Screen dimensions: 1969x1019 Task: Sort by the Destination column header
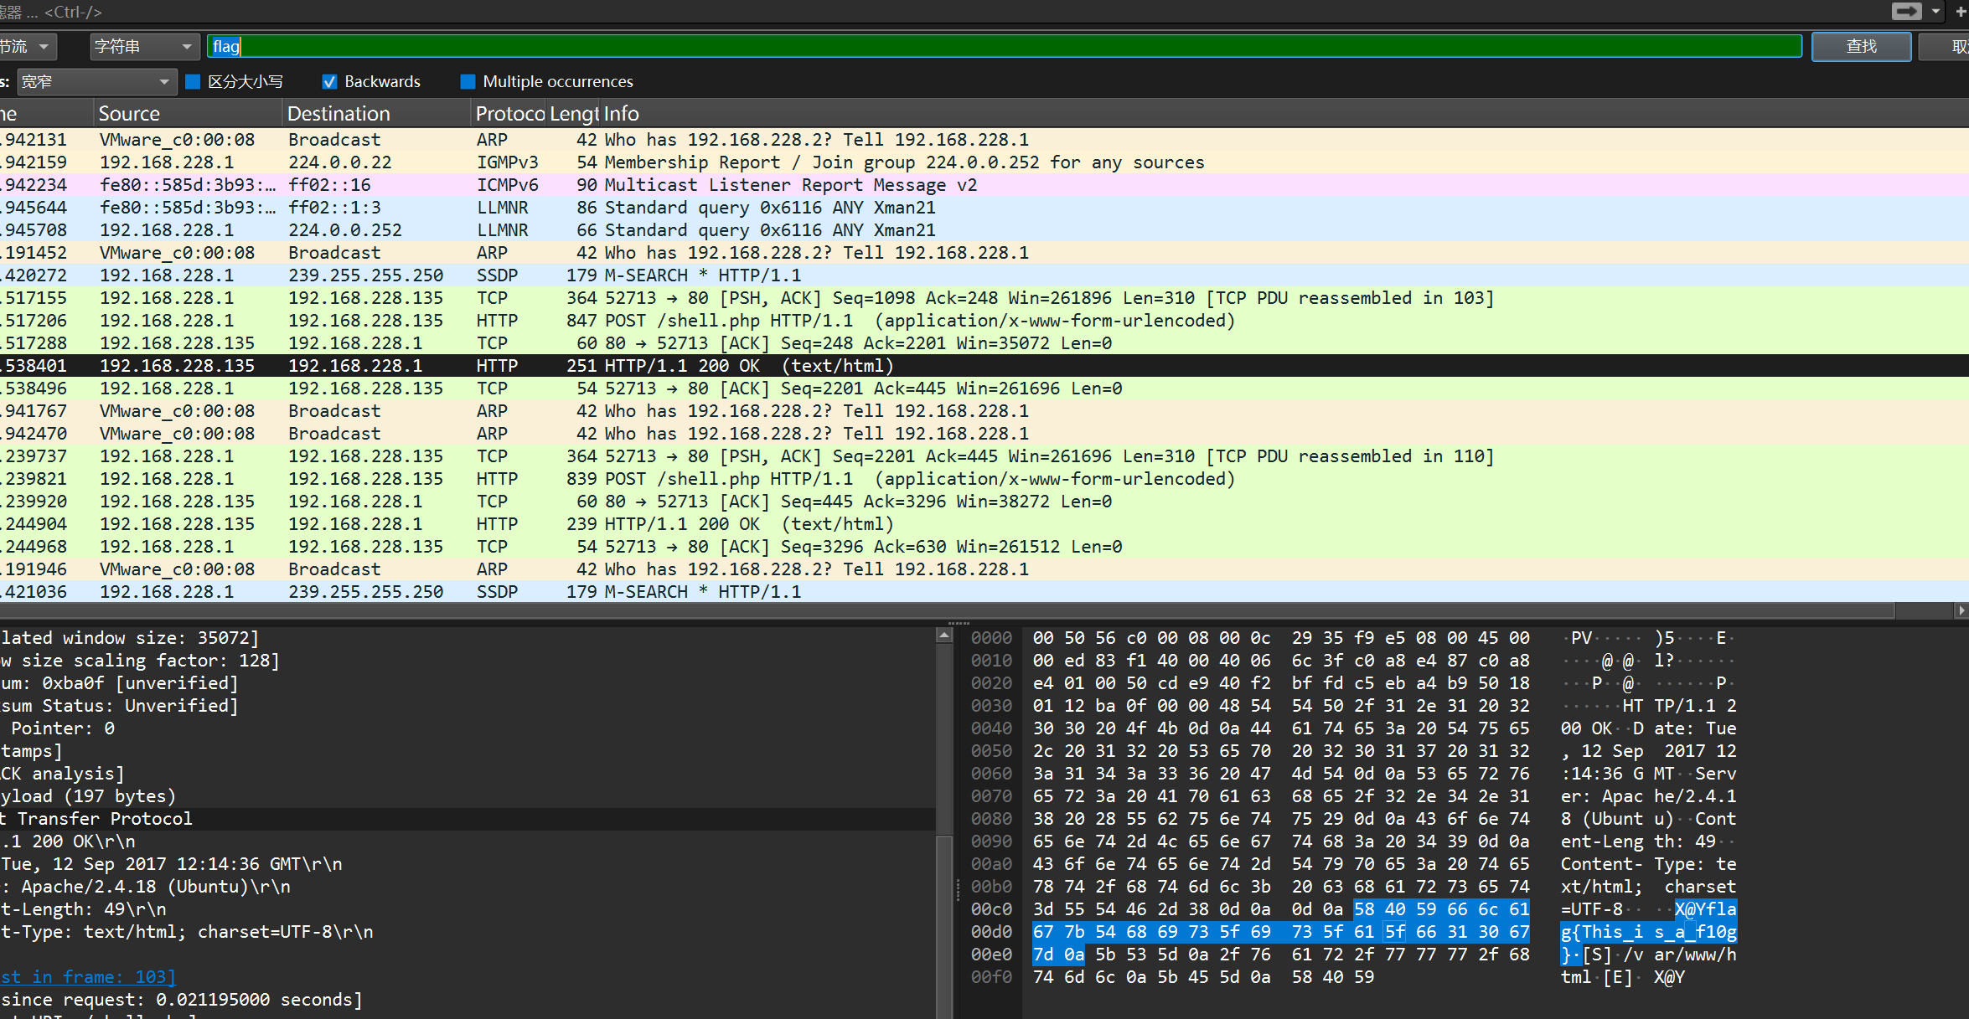click(339, 113)
